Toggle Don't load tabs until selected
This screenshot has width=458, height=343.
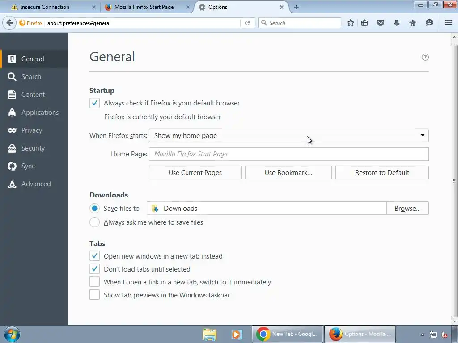[x=94, y=269]
